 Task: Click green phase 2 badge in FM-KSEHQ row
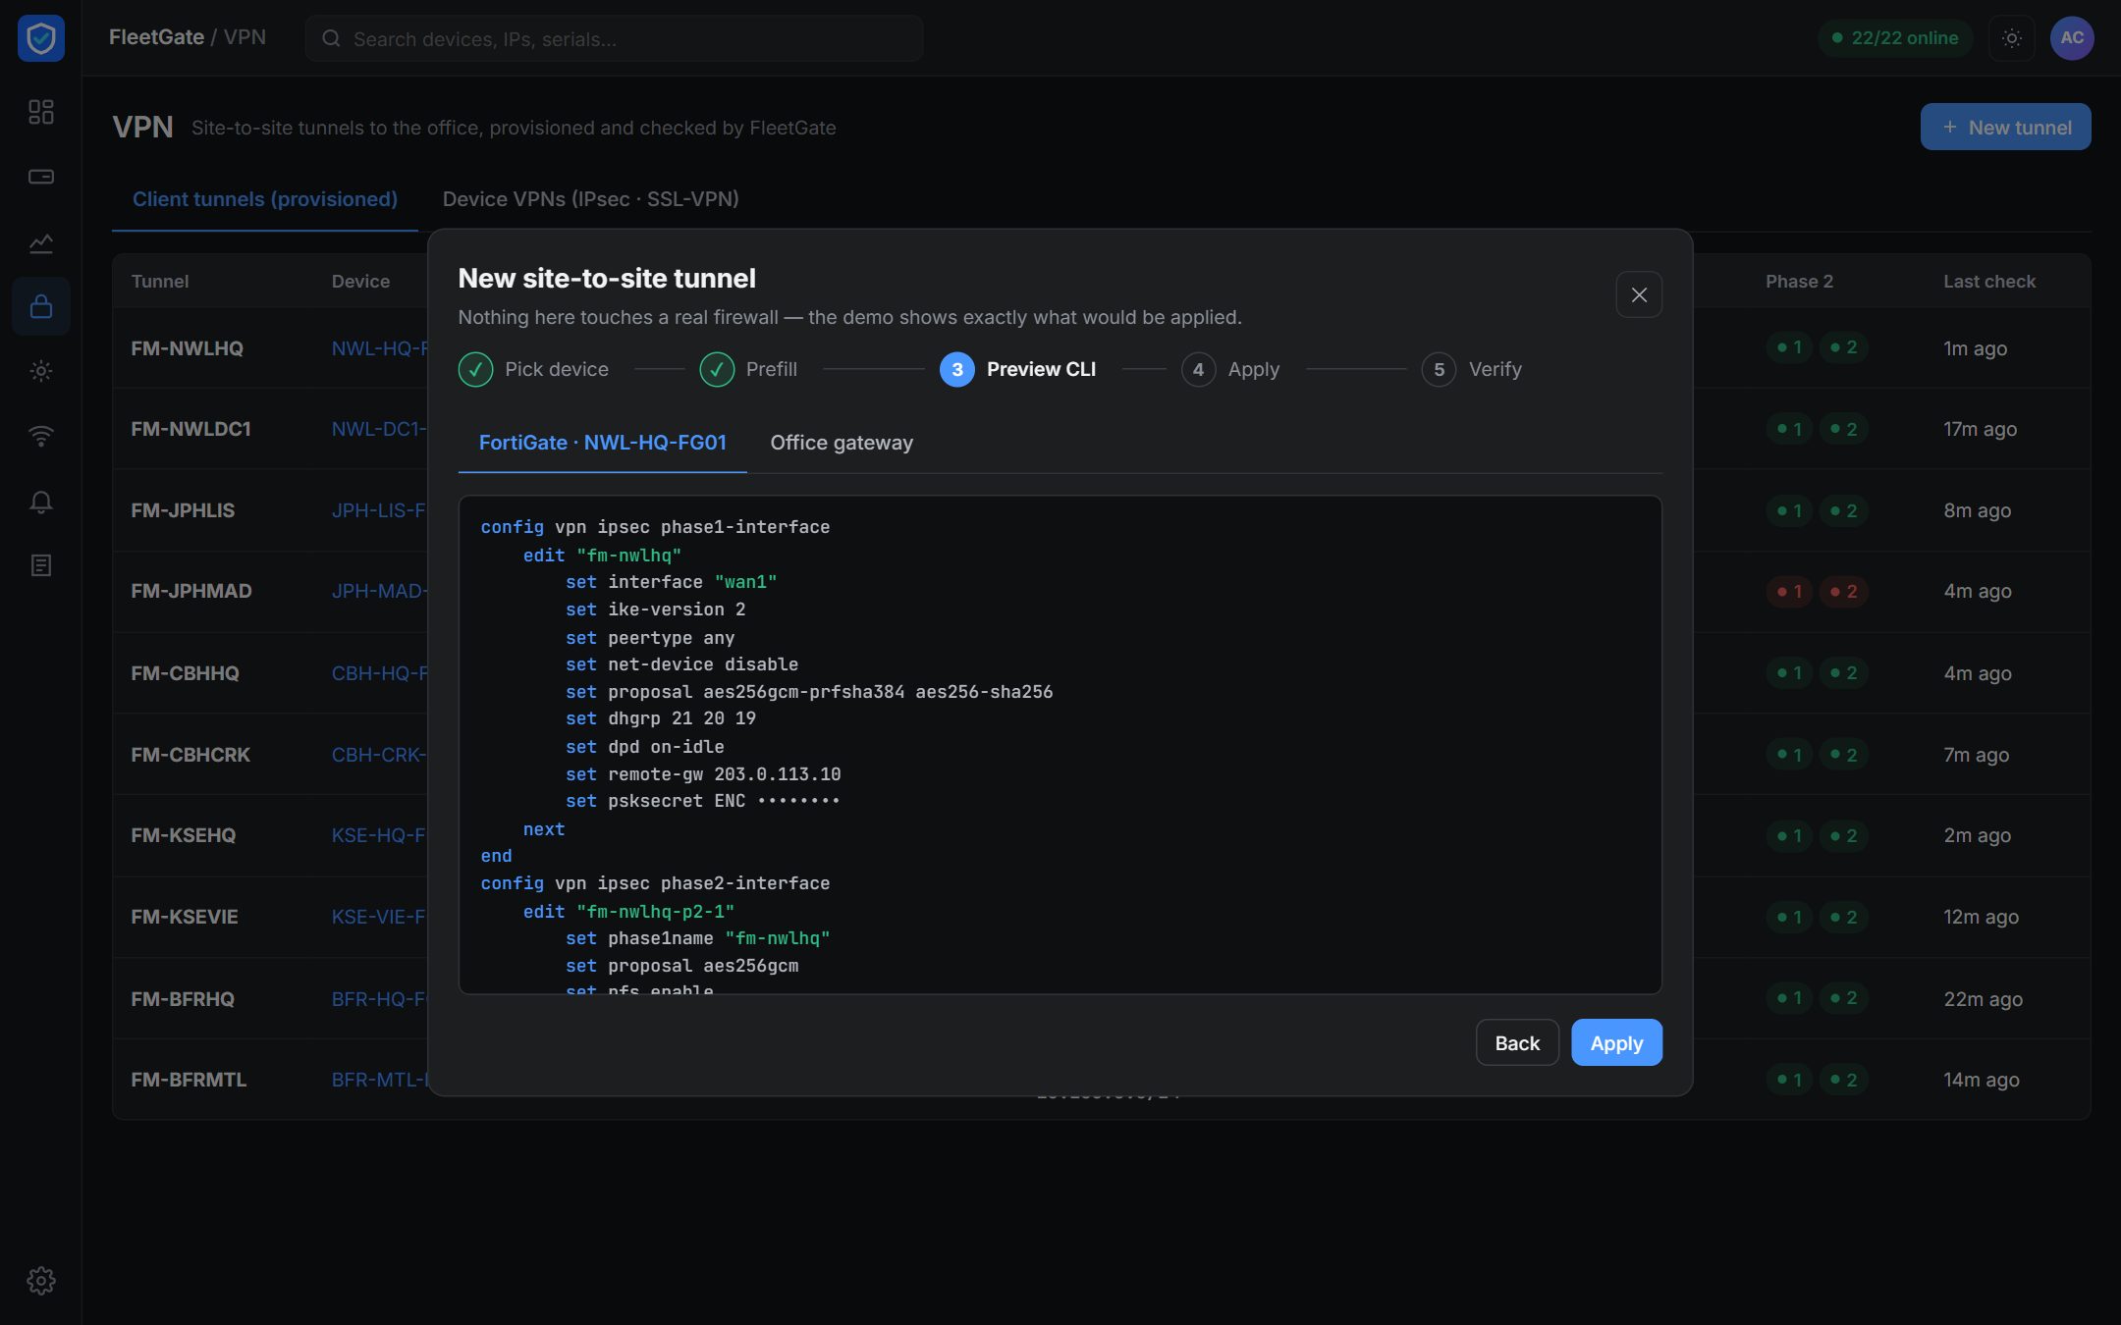point(1843,836)
